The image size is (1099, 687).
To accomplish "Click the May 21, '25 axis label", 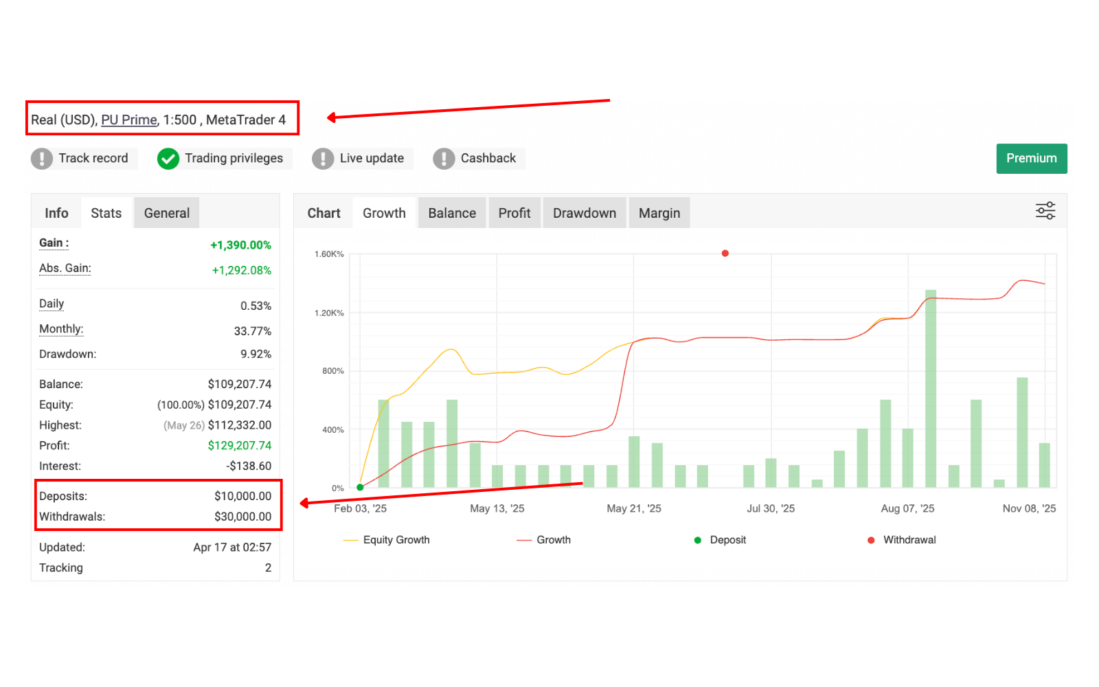I will click(634, 509).
